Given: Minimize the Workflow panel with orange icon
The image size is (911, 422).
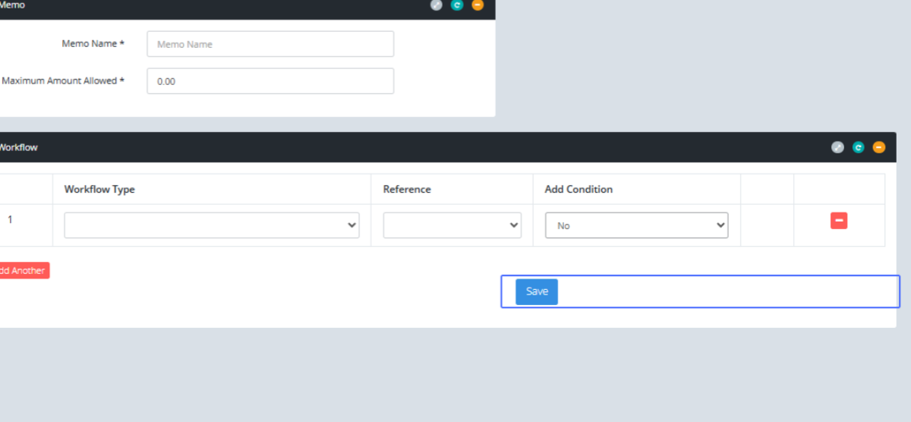Looking at the screenshot, I should (878, 147).
